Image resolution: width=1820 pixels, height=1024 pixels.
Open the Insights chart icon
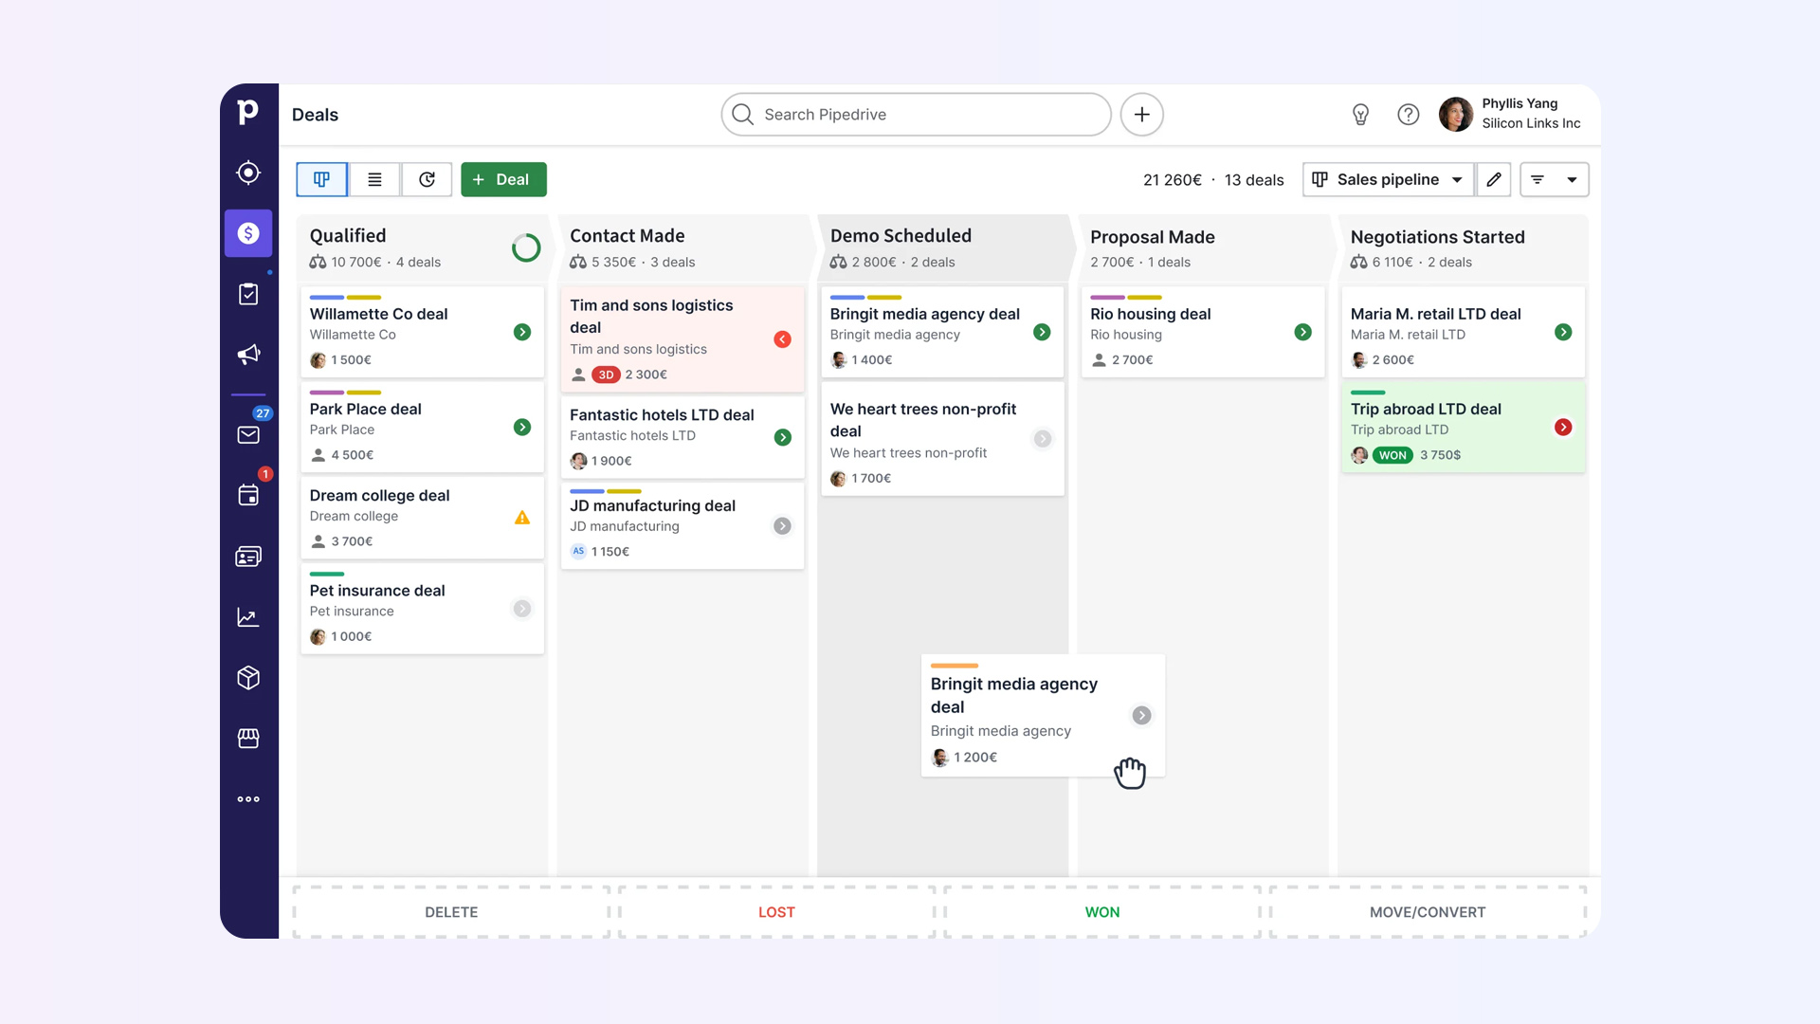248,617
